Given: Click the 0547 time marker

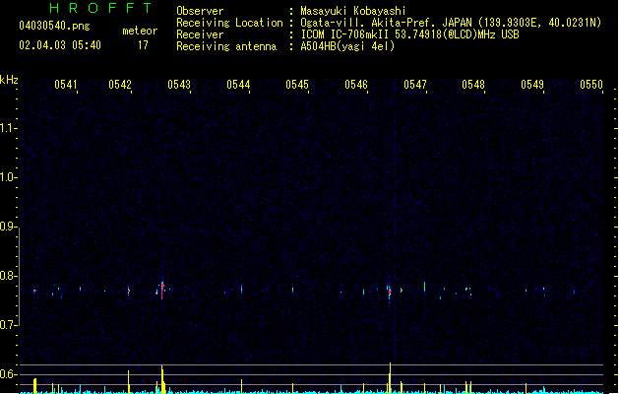Looking at the screenshot, I should point(415,85).
